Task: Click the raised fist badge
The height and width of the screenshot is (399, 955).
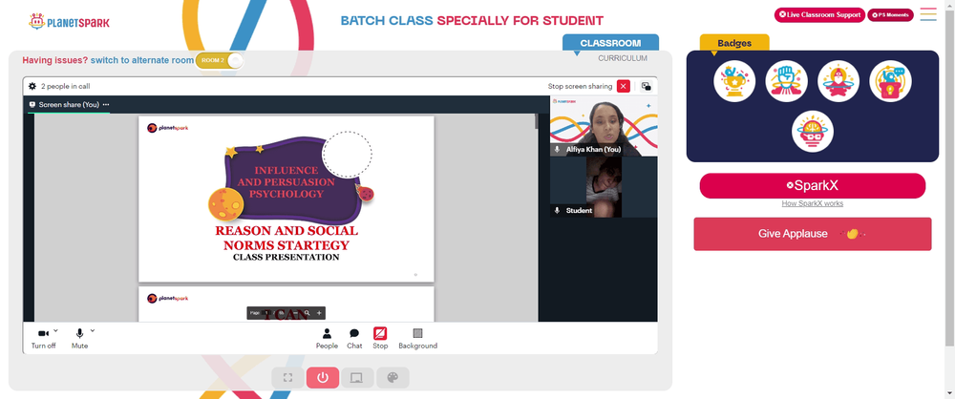Action: tap(786, 81)
